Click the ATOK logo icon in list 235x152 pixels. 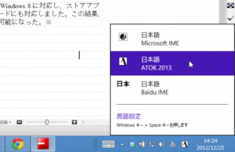pos(123,61)
